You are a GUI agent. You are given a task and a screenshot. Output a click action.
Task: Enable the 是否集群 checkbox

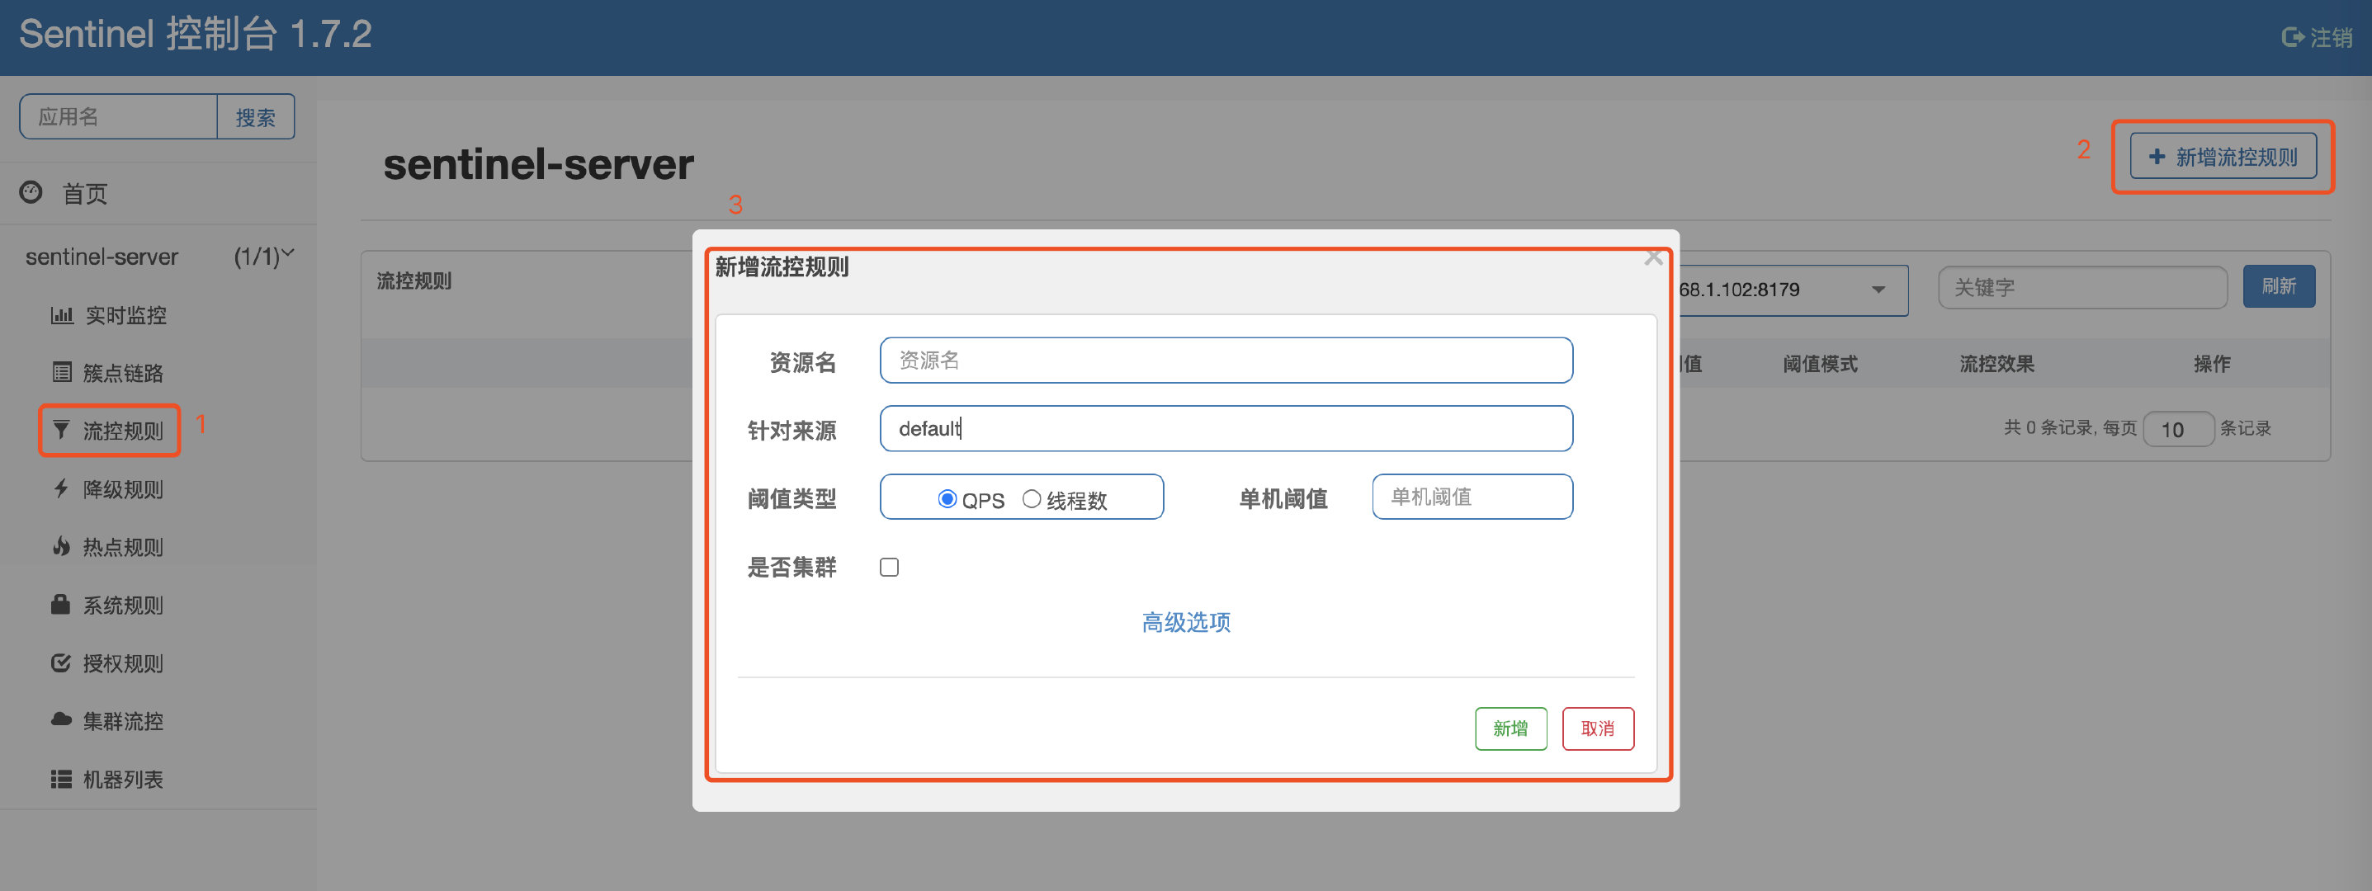coord(889,567)
